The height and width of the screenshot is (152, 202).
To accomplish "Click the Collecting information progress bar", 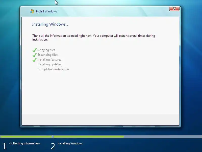I will (26, 137).
